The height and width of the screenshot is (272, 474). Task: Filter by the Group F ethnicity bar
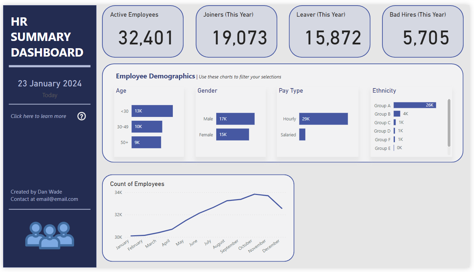pyautogui.click(x=394, y=139)
